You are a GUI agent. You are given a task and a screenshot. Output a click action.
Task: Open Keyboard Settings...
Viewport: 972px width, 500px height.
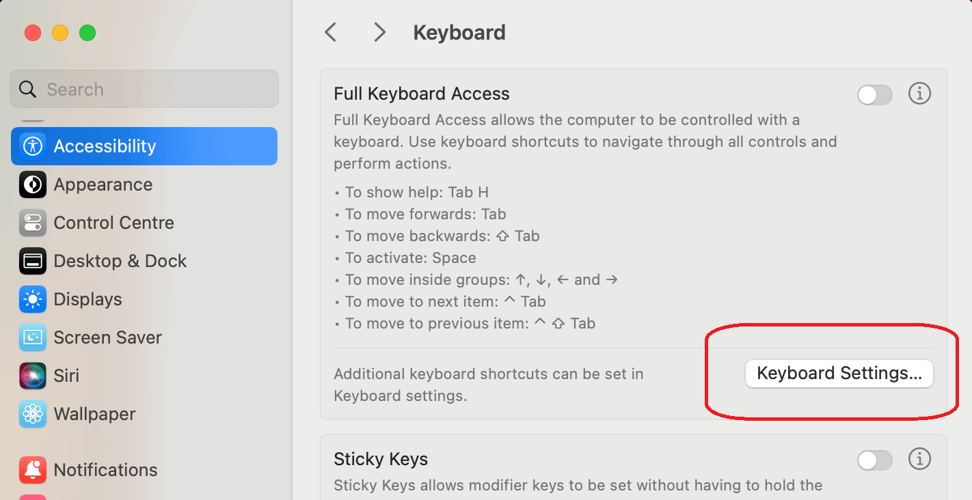pos(839,373)
